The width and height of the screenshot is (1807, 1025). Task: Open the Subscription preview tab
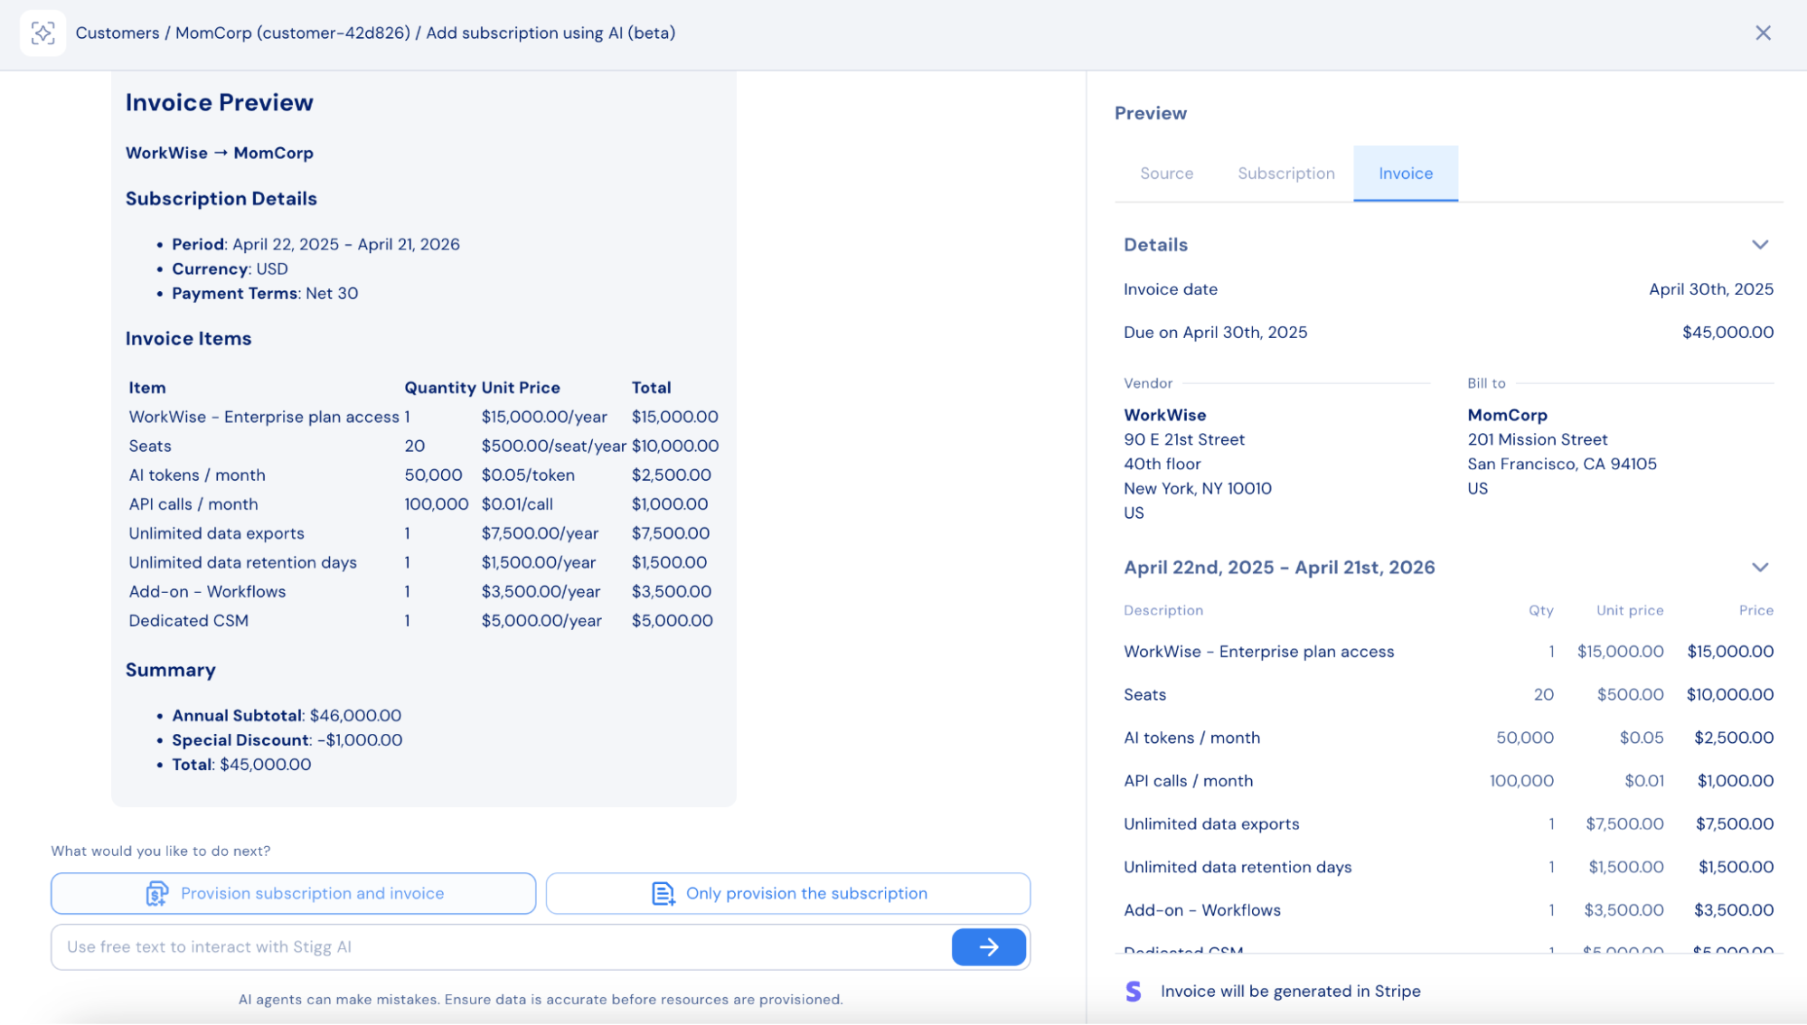tap(1285, 174)
